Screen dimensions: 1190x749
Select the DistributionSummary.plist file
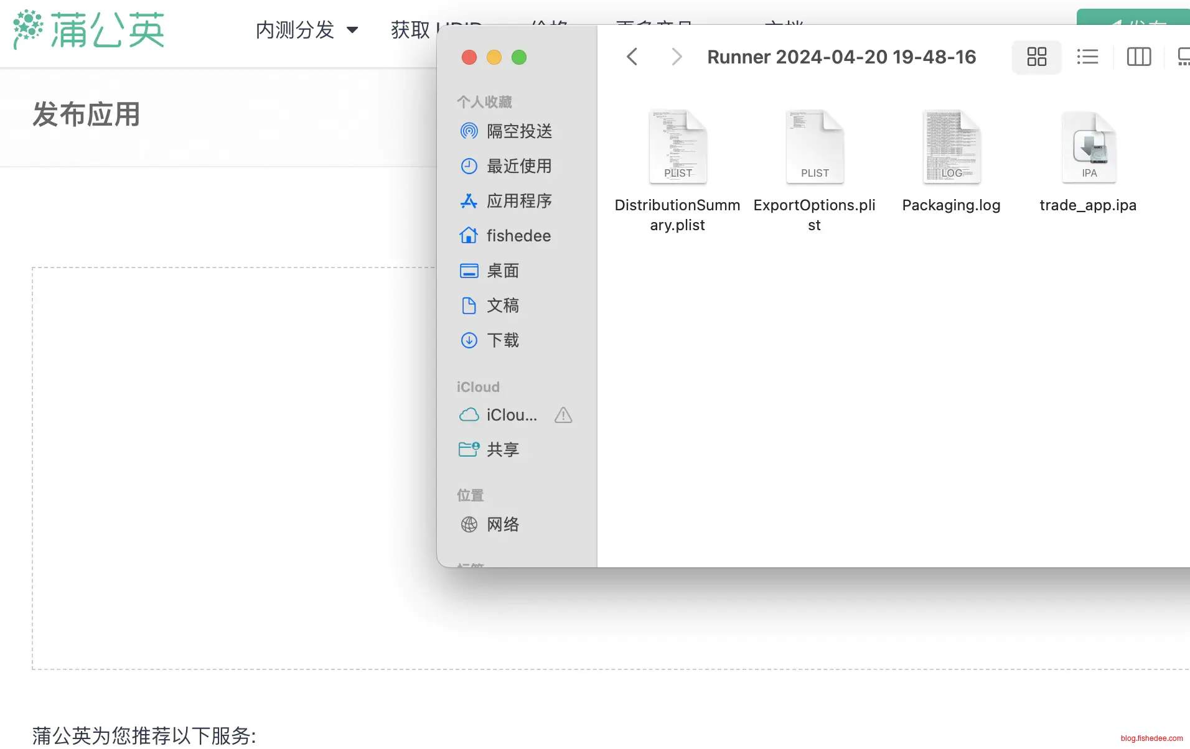click(x=677, y=148)
